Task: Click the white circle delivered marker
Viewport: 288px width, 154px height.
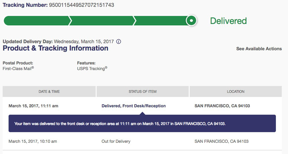Action: 191,21
